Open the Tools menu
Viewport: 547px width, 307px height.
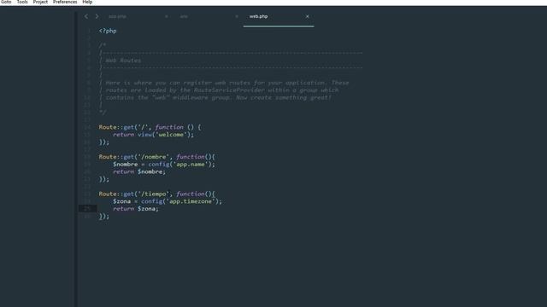coord(22,2)
